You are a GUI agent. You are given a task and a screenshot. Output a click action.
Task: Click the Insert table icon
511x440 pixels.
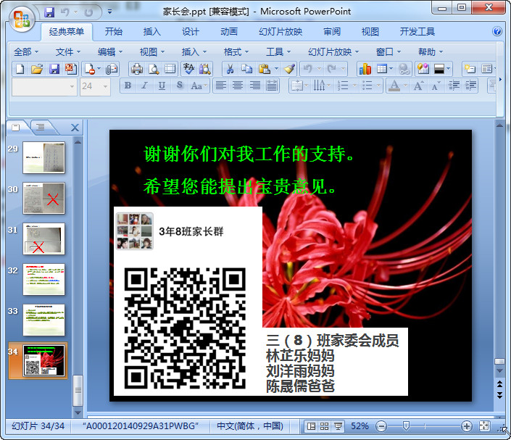pos(382,69)
